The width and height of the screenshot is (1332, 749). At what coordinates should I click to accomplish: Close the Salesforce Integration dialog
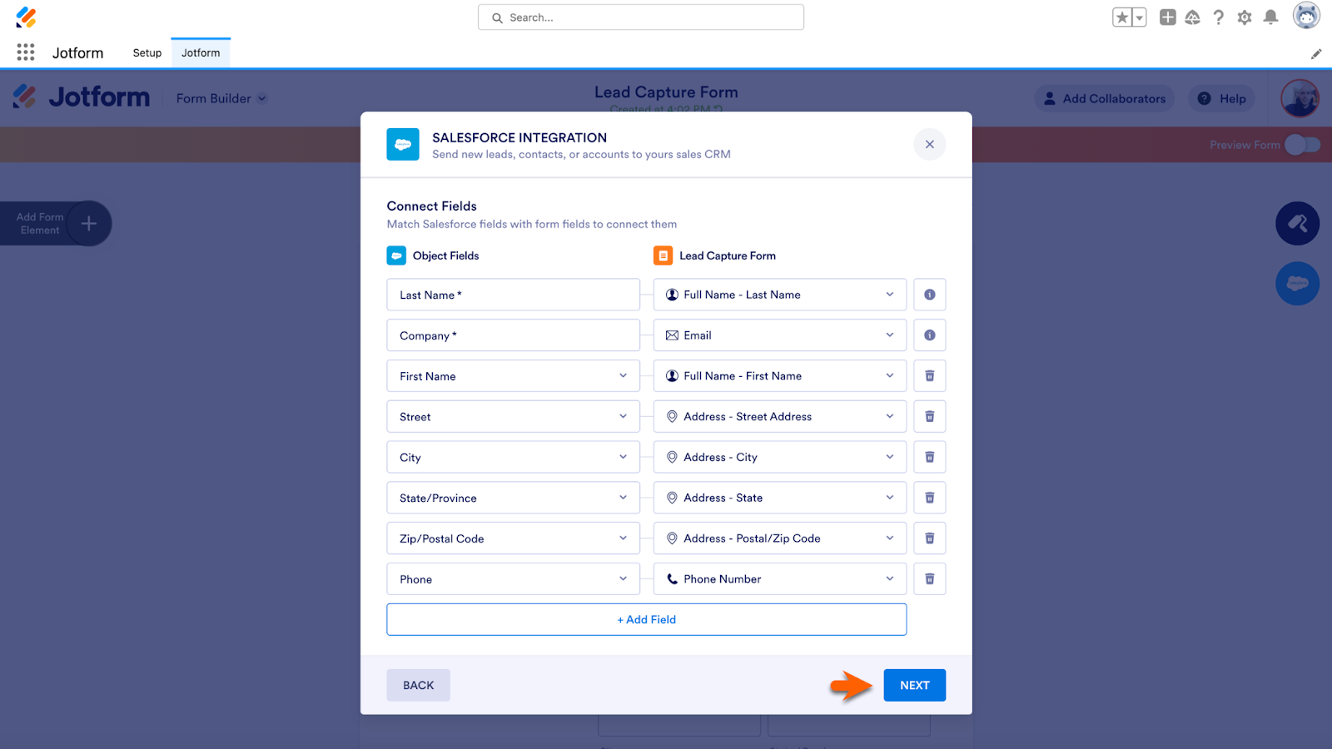coord(929,144)
